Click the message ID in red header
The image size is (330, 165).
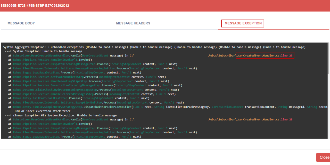pyautogui.click(x=35, y=5)
